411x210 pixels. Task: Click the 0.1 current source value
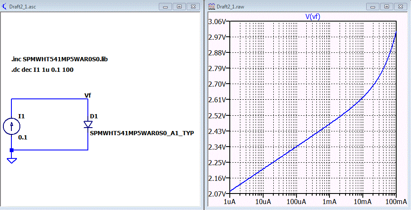[x=23, y=137]
